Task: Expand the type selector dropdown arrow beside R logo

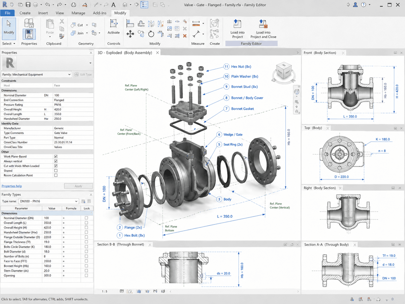Action: [x=90, y=63]
